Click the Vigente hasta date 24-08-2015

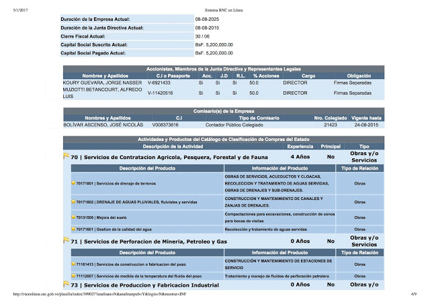point(366,125)
